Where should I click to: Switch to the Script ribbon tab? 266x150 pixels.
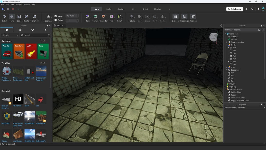(x=145, y=9)
